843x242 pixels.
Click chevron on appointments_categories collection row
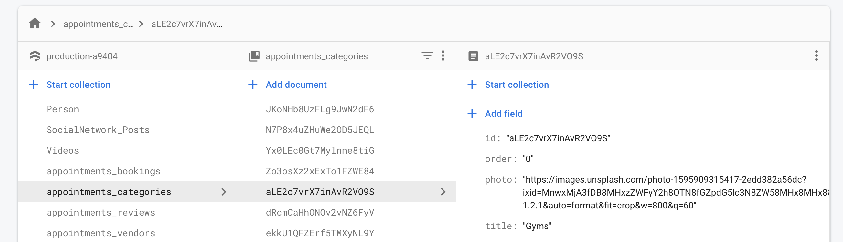tap(224, 192)
